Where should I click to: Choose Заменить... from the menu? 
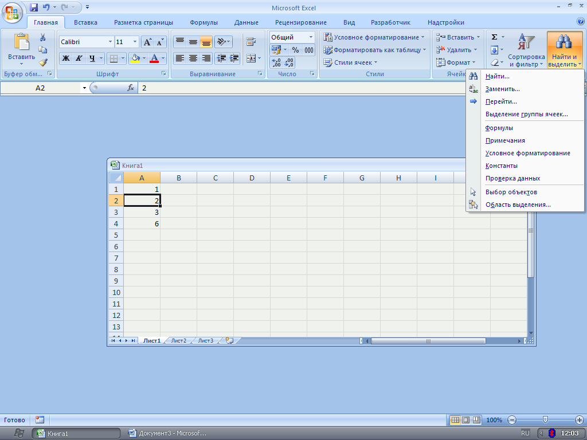tap(525, 89)
